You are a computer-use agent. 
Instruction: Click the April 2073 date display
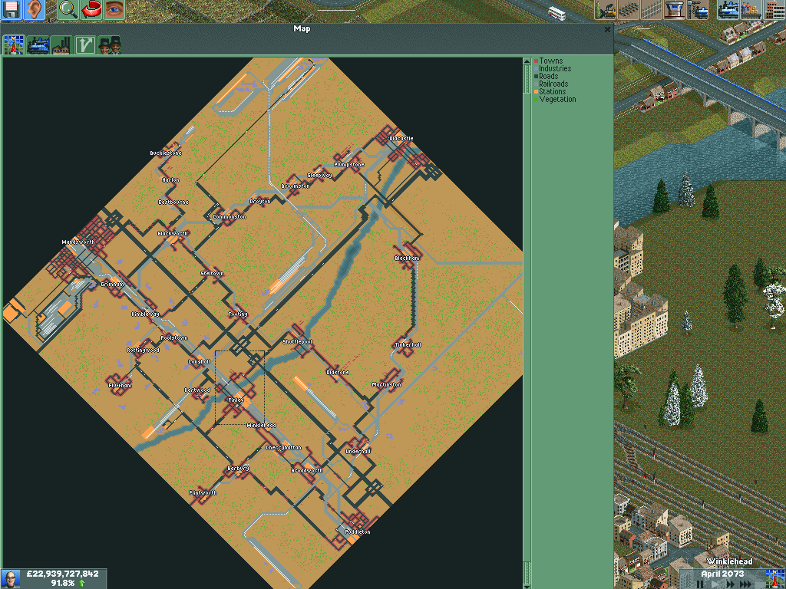click(722, 574)
